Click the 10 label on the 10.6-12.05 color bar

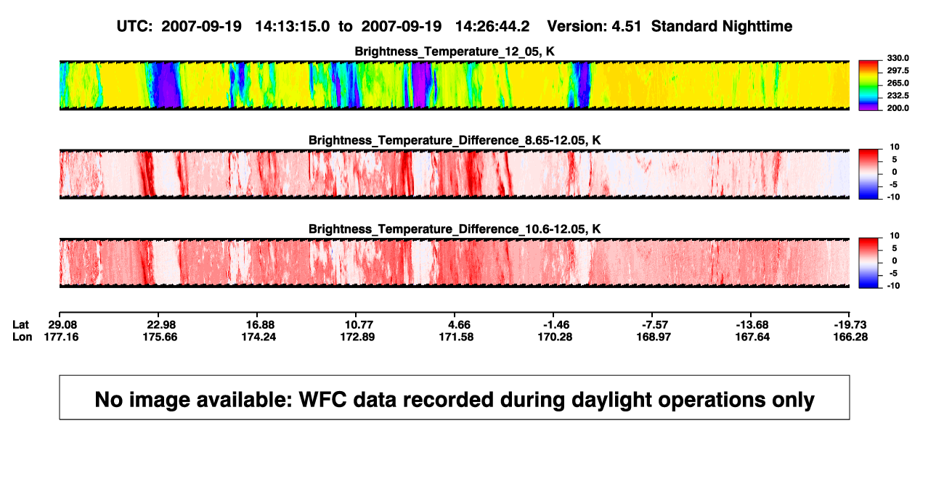point(895,236)
